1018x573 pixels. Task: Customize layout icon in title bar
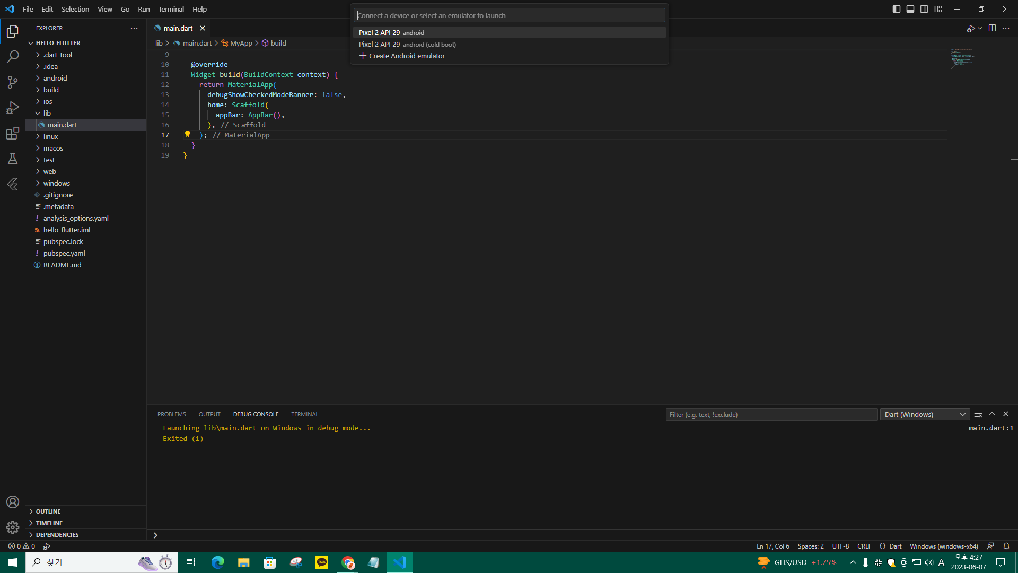click(938, 9)
